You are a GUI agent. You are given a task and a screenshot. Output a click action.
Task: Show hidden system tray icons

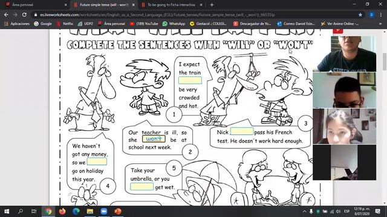[304, 212]
